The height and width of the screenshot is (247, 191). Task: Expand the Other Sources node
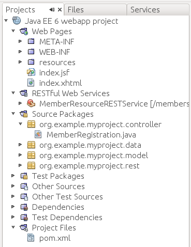[x=13, y=186]
